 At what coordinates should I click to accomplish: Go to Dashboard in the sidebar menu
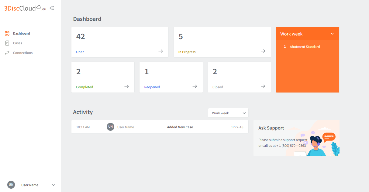(x=22, y=33)
